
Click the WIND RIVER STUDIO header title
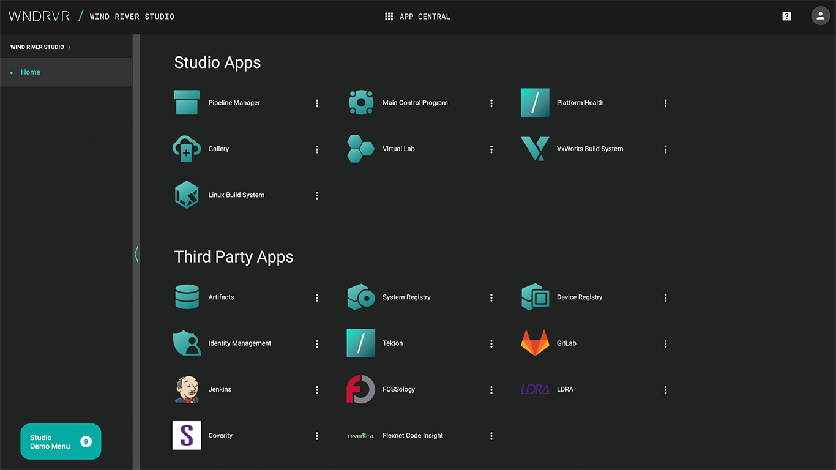[132, 17]
